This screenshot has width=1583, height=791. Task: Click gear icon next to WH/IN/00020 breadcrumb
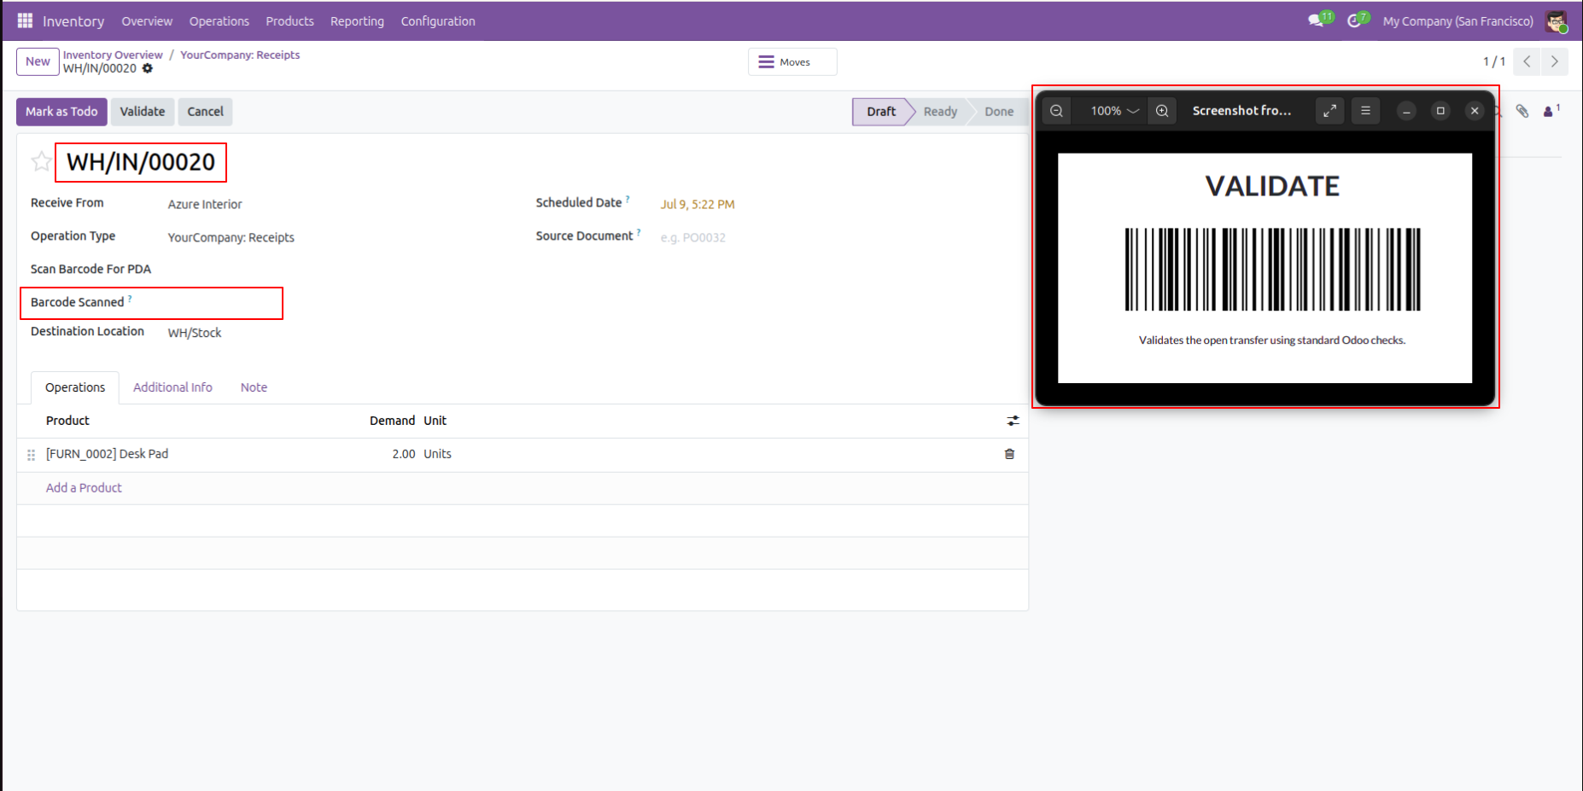pos(148,68)
